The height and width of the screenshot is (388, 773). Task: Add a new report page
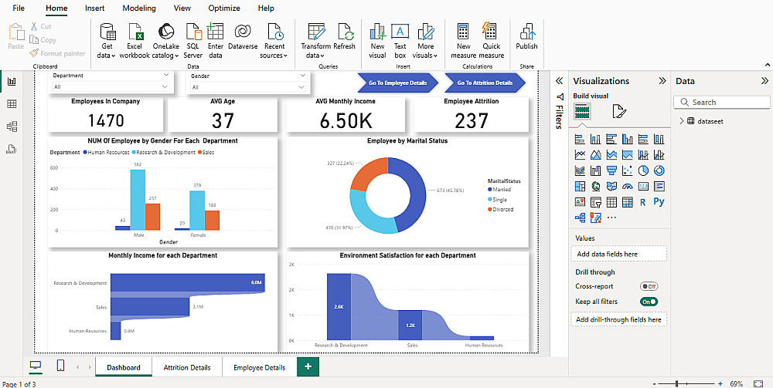point(308,366)
